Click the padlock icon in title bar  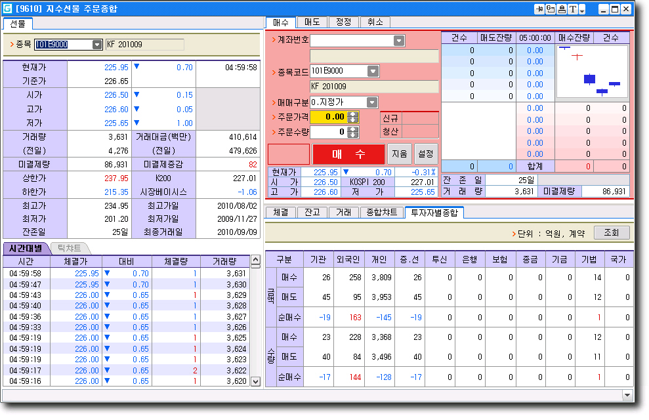point(562,9)
